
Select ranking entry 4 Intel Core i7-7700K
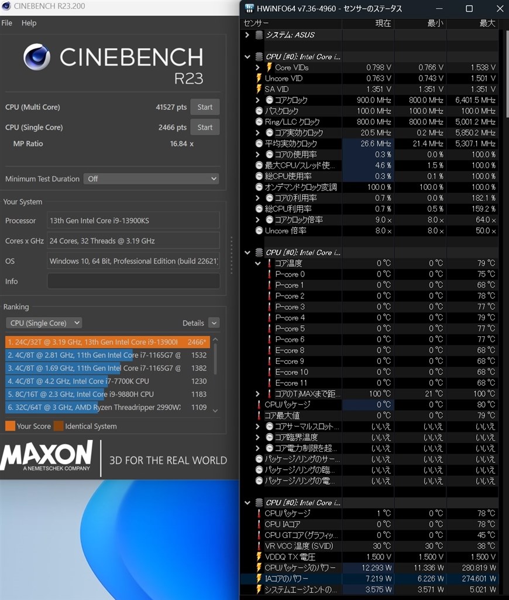[108, 381]
